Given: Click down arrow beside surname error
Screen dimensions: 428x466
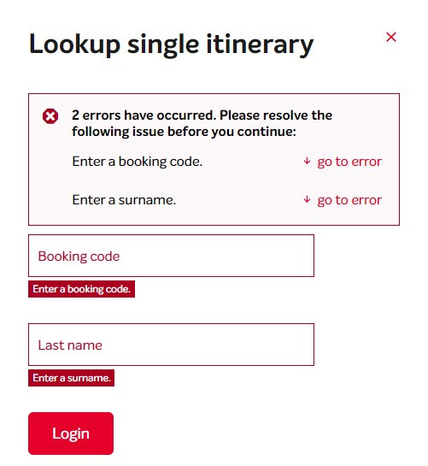Looking at the screenshot, I should pyautogui.click(x=307, y=199).
